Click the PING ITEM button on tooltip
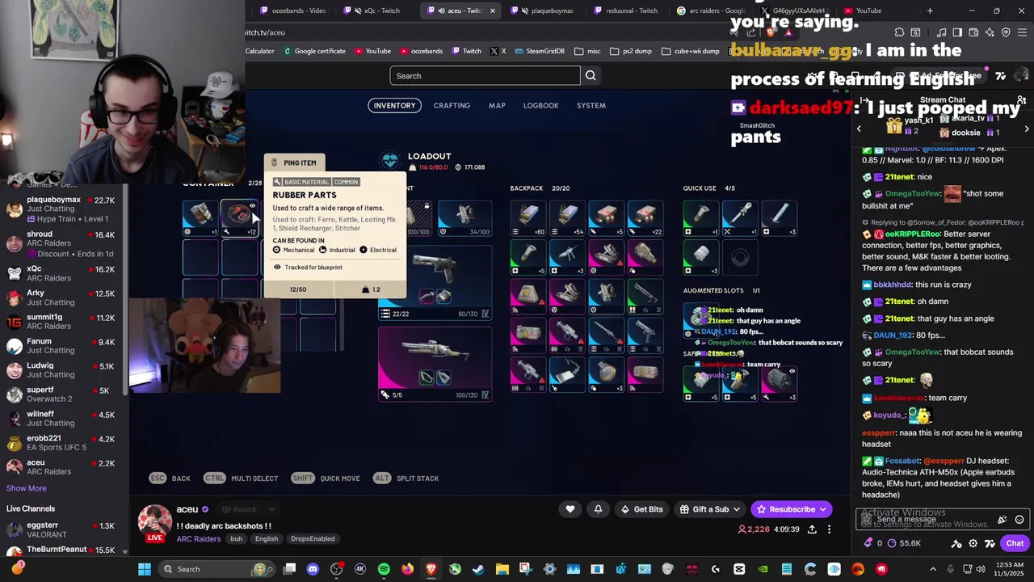Viewport: 1034px width, 582px height. 295,162
